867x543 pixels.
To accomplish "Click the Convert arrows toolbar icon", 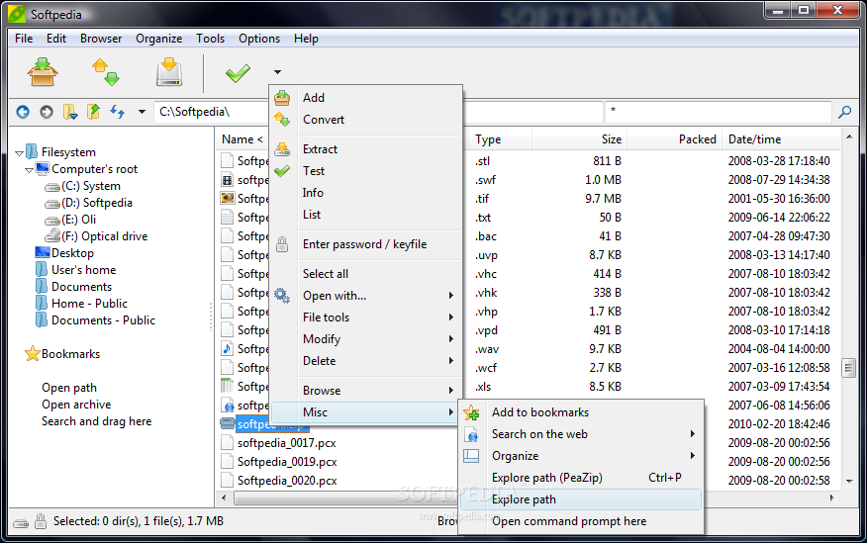I will click(x=106, y=72).
